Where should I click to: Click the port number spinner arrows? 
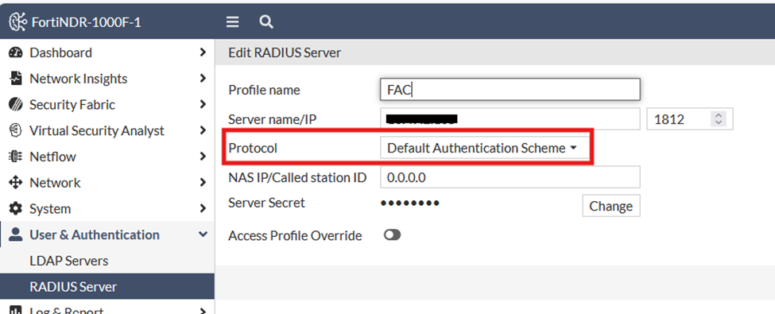tap(719, 119)
